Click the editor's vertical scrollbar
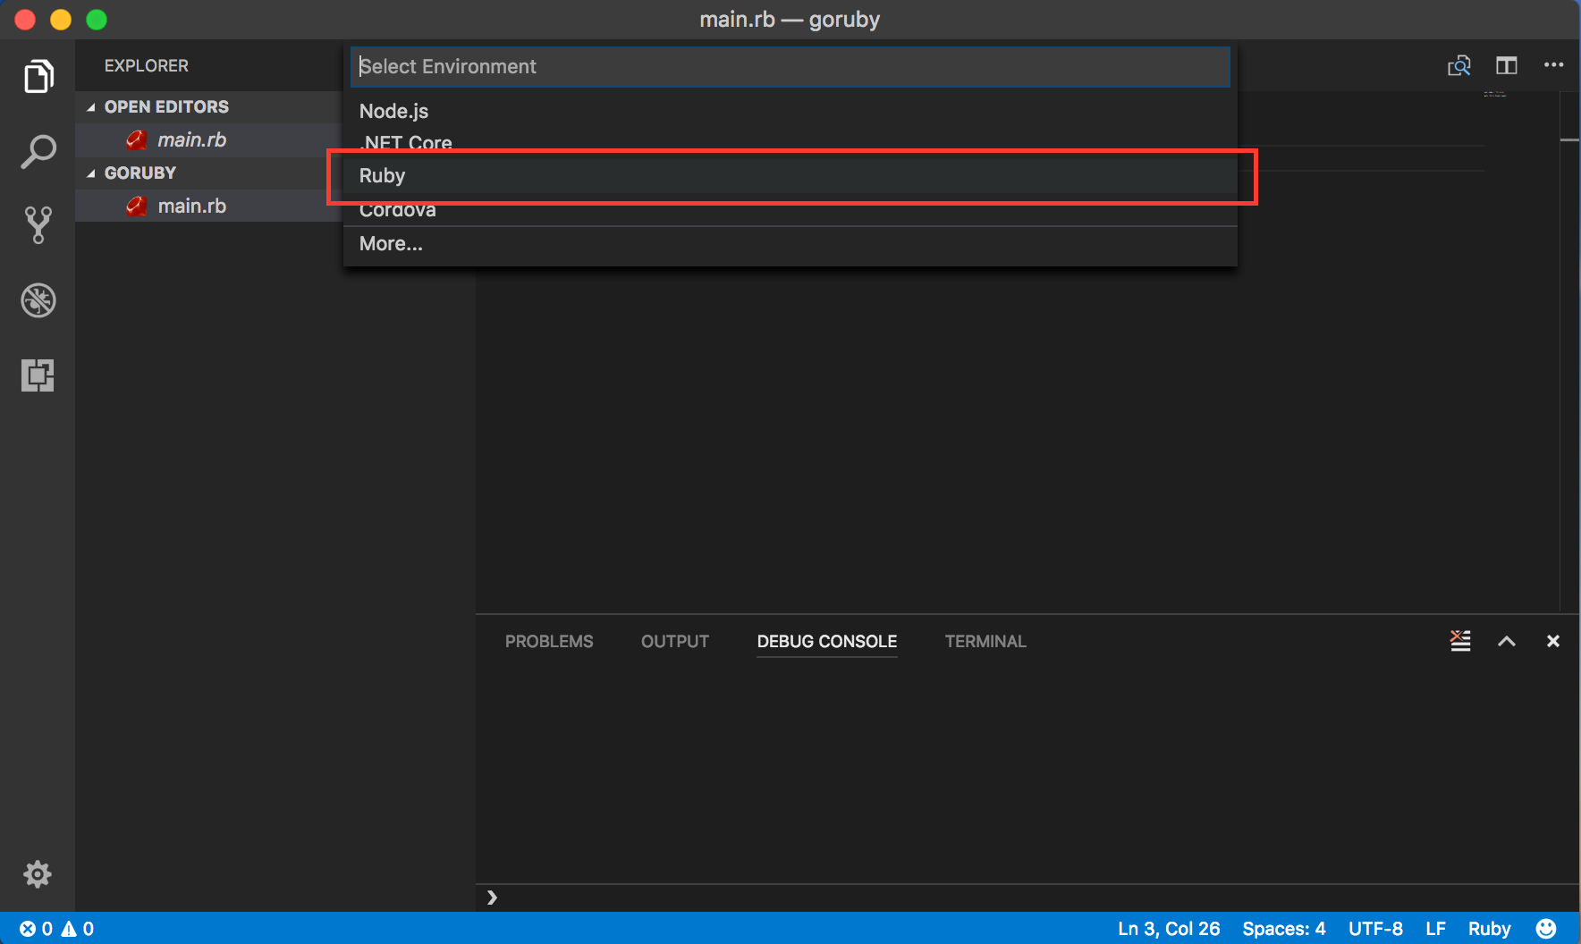 [1569, 352]
